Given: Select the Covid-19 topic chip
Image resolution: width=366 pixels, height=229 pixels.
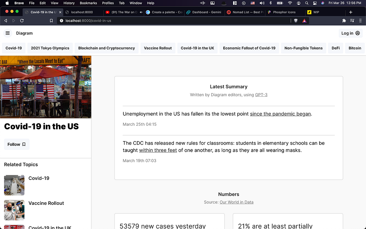Looking at the screenshot, I should [x=14, y=48].
